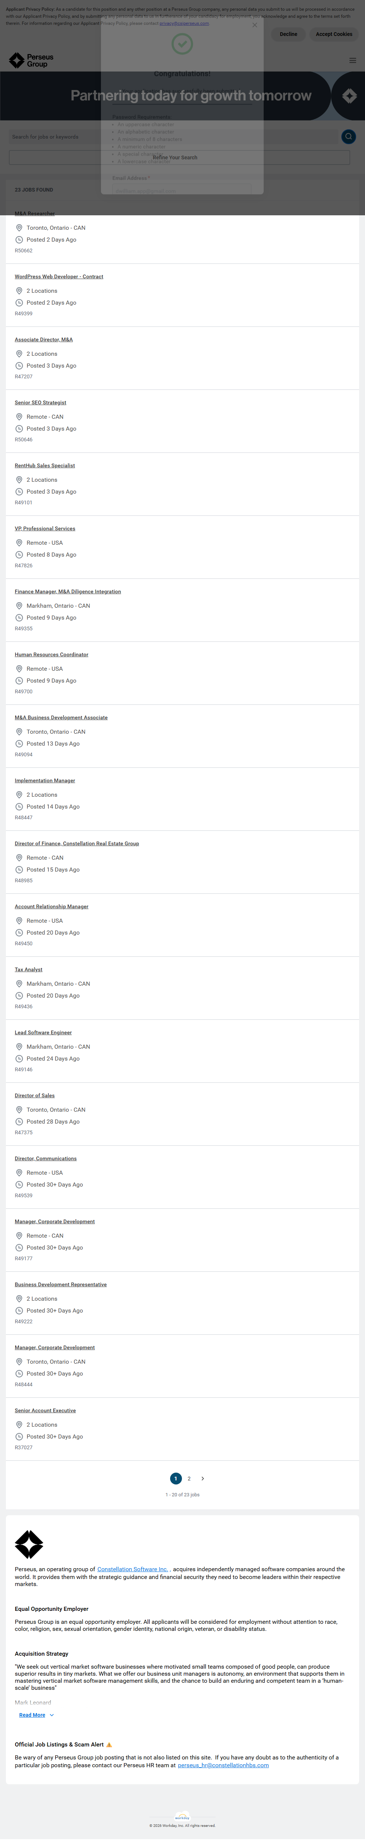Go to page 2 of results
The width and height of the screenshot is (365, 1848).
189,1479
